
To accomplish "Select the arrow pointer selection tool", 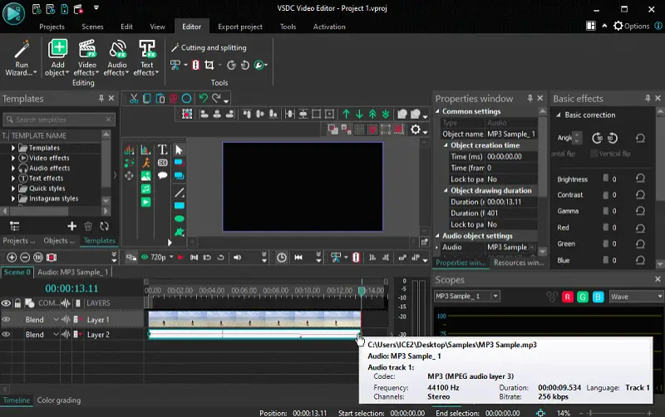I will pyautogui.click(x=179, y=150).
